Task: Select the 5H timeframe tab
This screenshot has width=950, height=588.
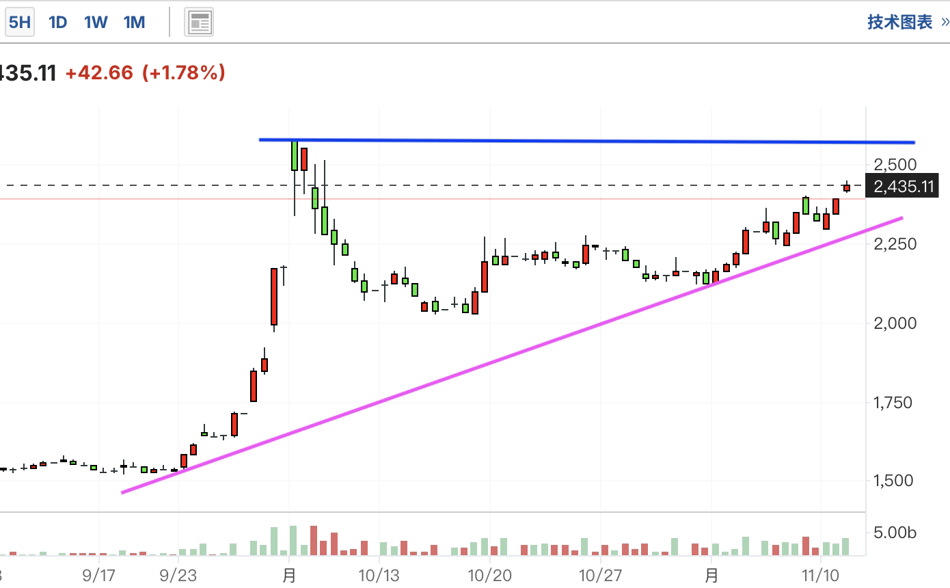Action: (19, 22)
